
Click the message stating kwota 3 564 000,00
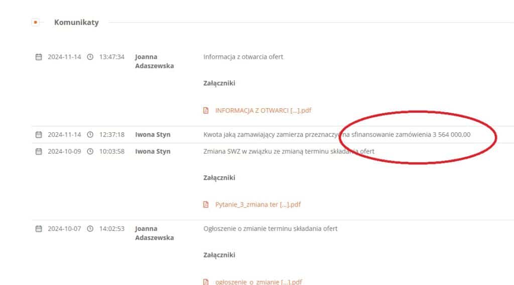pos(337,135)
